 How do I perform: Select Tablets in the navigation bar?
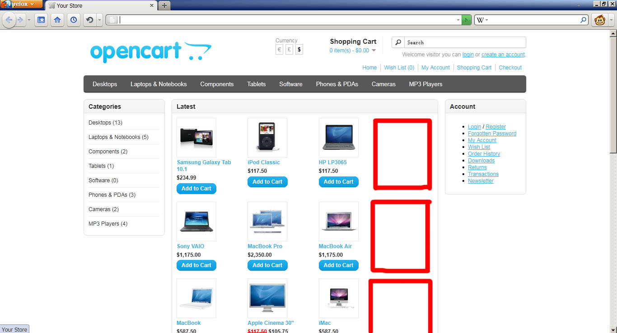point(257,84)
